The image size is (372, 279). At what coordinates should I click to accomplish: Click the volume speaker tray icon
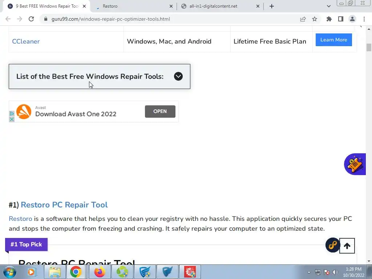point(335,272)
